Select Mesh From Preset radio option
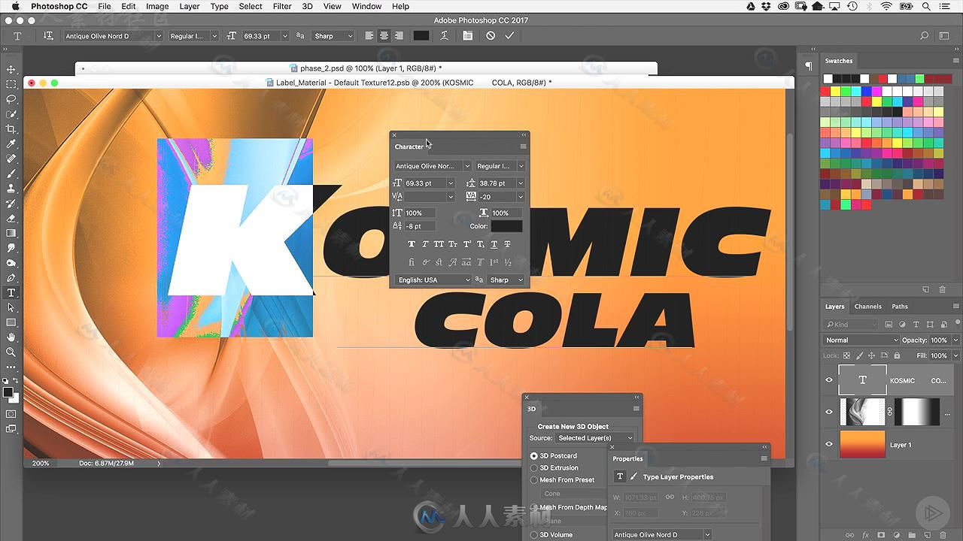This screenshot has height=541, width=963. [534, 480]
